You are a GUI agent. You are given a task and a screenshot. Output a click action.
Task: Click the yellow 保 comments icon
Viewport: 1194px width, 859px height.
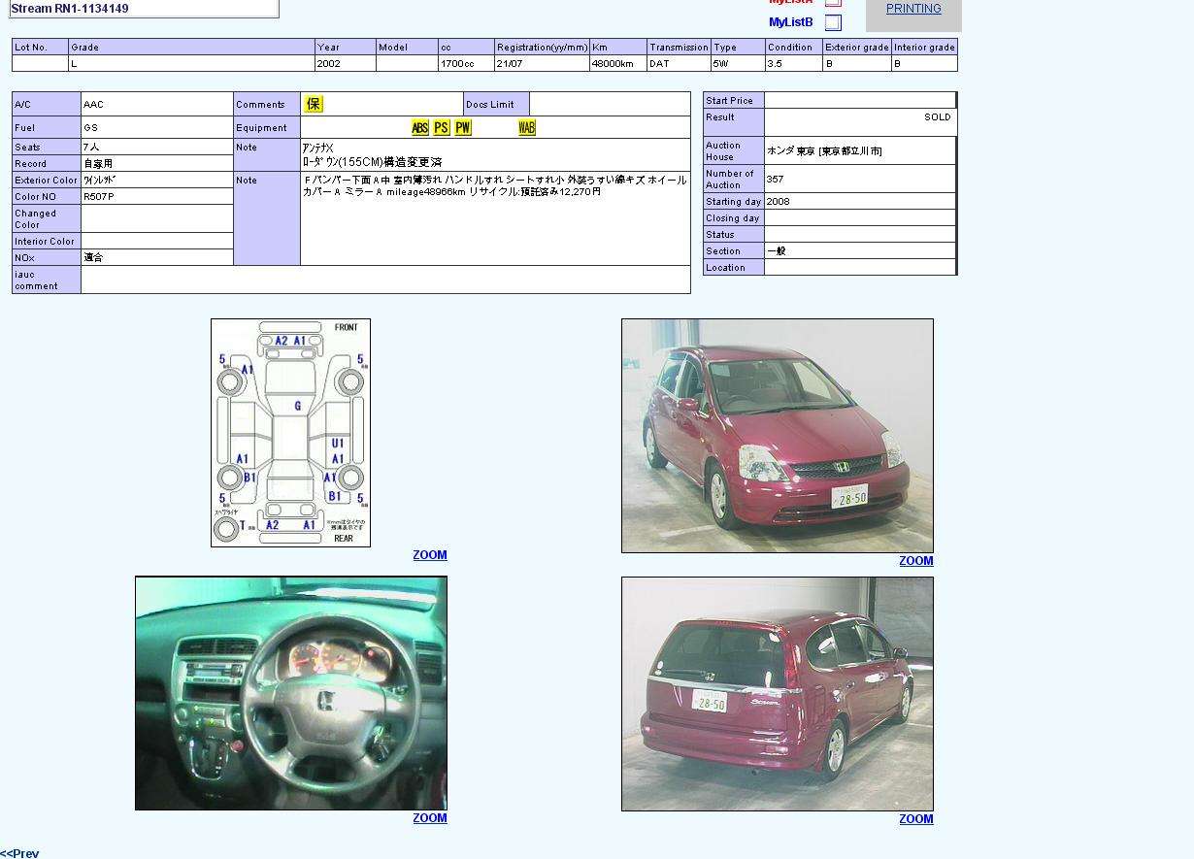click(x=314, y=104)
